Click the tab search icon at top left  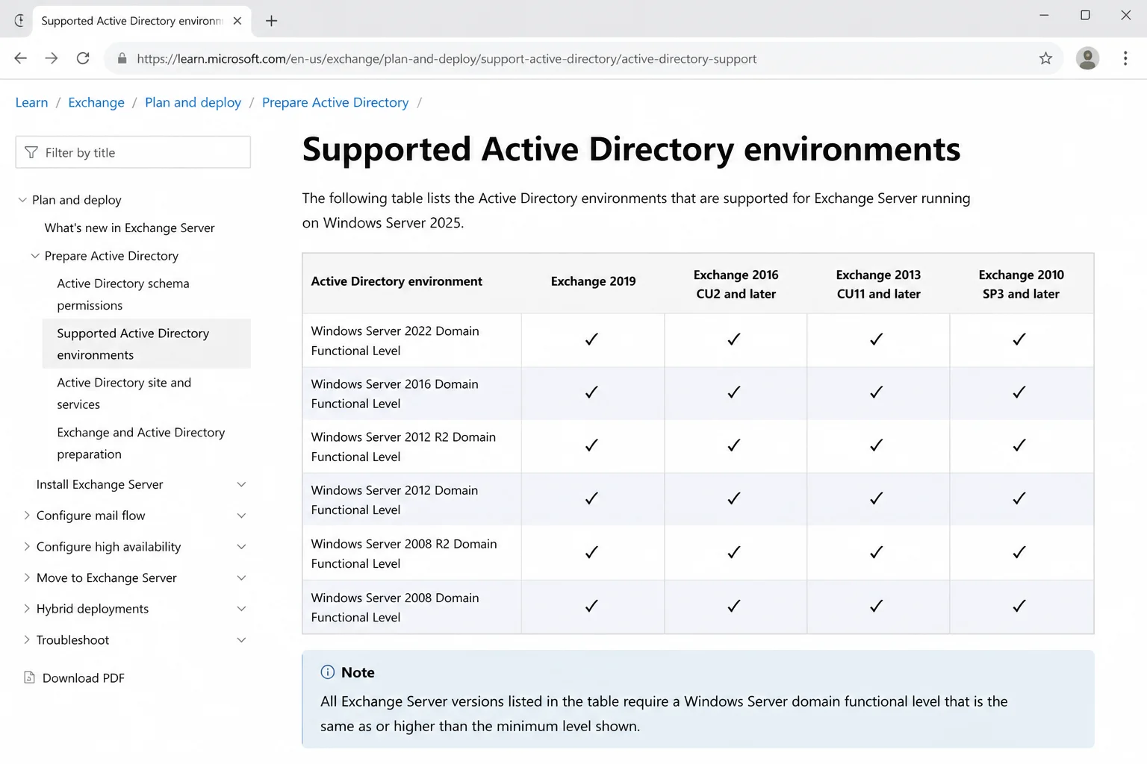19,21
